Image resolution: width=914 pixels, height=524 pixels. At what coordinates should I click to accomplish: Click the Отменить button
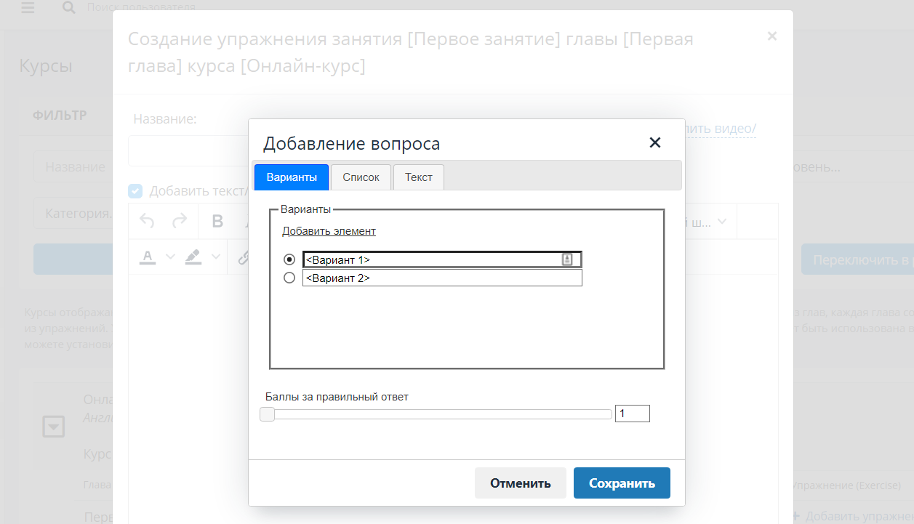pos(521,483)
